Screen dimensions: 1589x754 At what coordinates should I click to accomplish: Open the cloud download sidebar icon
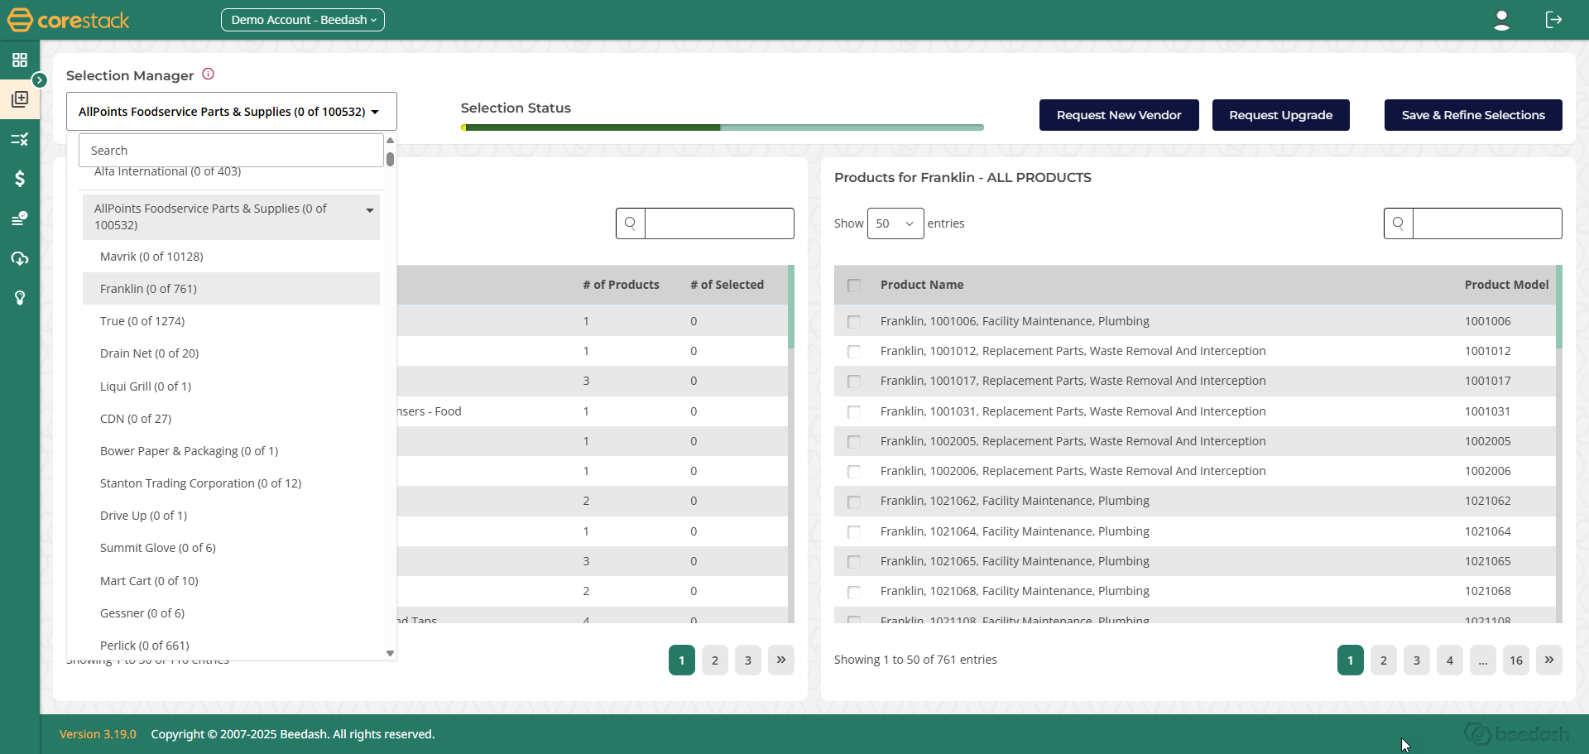[x=20, y=258]
